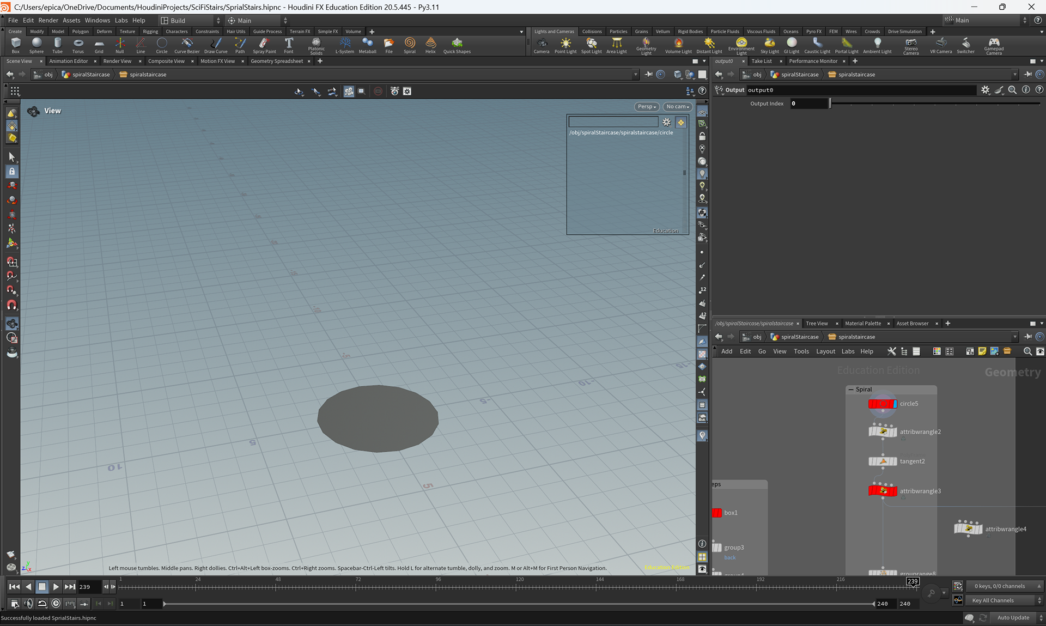Toggle display flag on circle5 node
1046x626 pixels.
coord(895,404)
